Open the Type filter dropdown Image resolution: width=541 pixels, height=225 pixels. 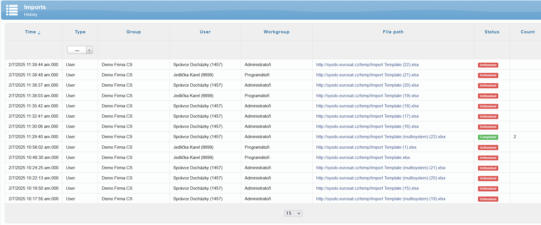[80, 50]
